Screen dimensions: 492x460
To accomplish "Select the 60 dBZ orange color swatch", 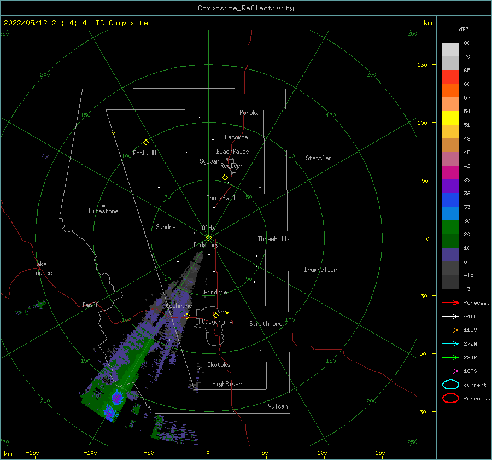I will pos(450,91).
